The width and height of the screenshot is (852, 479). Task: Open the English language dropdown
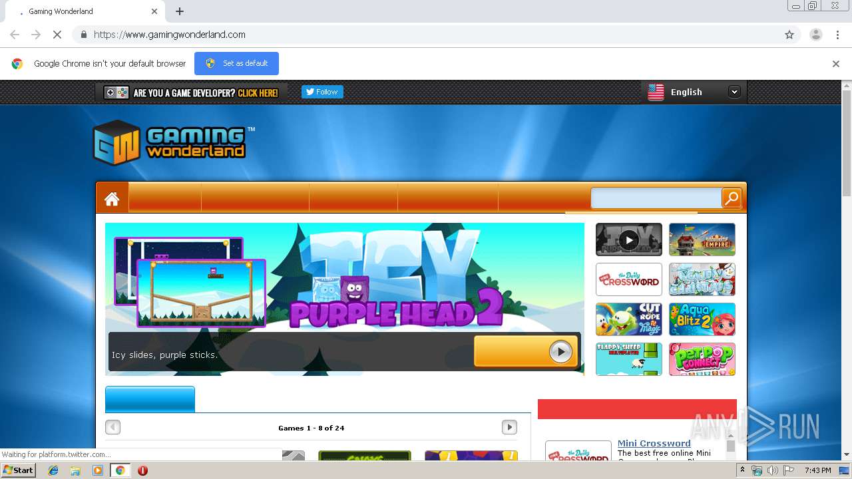pyautogui.click(x=694, y=92)
